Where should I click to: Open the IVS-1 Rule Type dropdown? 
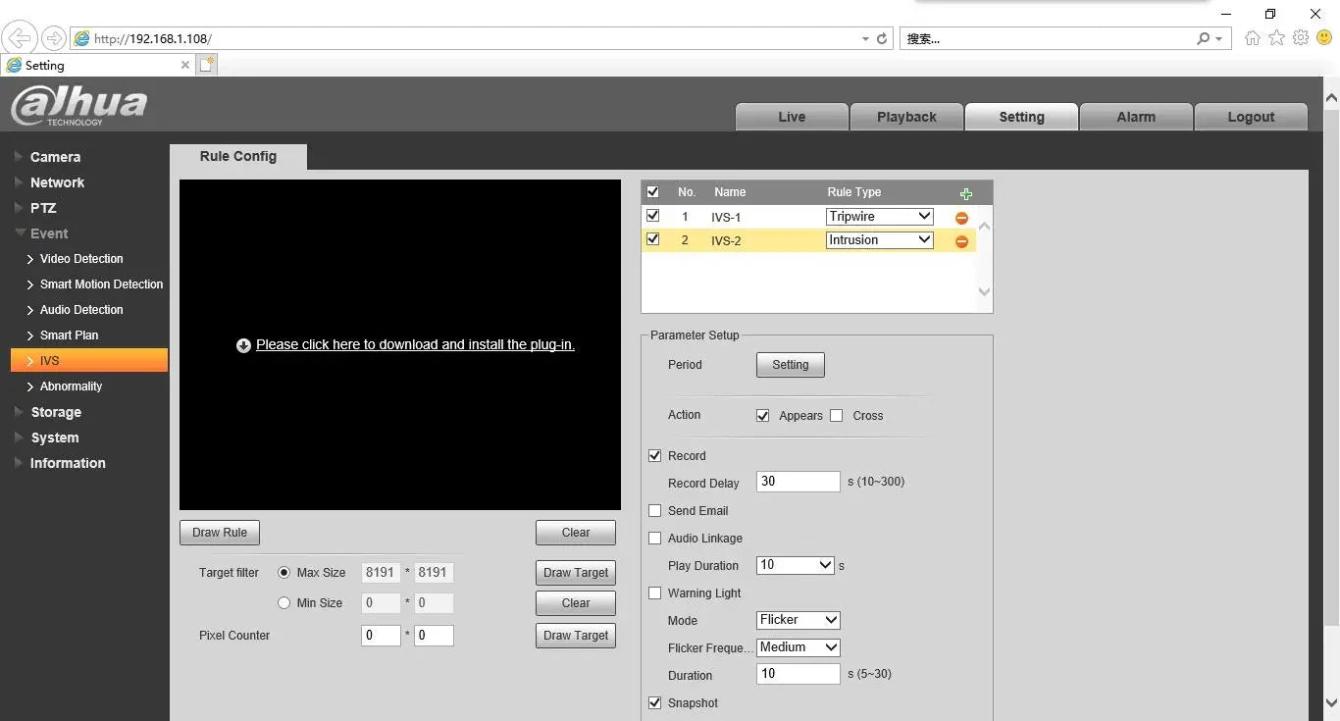point(879,217)
